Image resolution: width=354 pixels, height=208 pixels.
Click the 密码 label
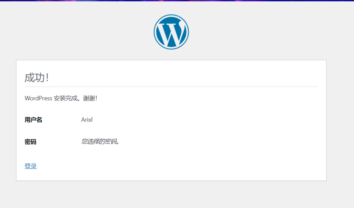click(30, 142)
